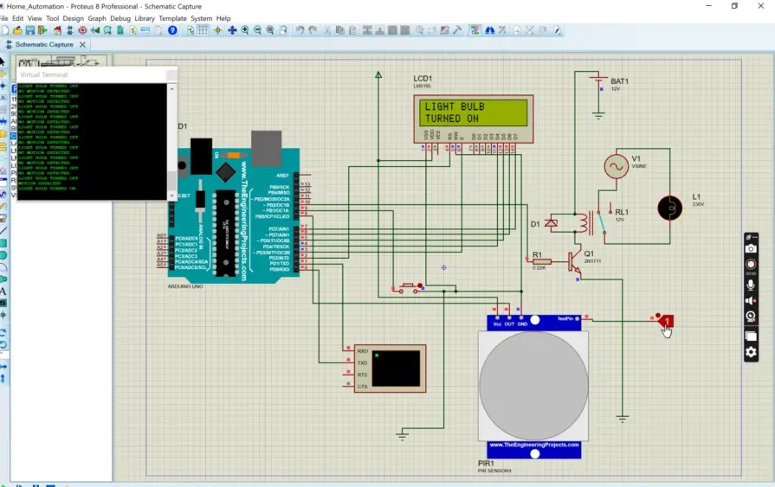Viewport: 775px width, 487px height.
Task: Select the PIR1 sensor component
Action: [533, 386]
